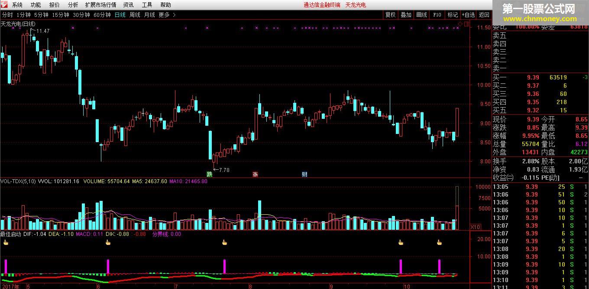Screen dimensions: 589x289
Task: Switch to the 分时 intraday view
Action: coord(7,15)
